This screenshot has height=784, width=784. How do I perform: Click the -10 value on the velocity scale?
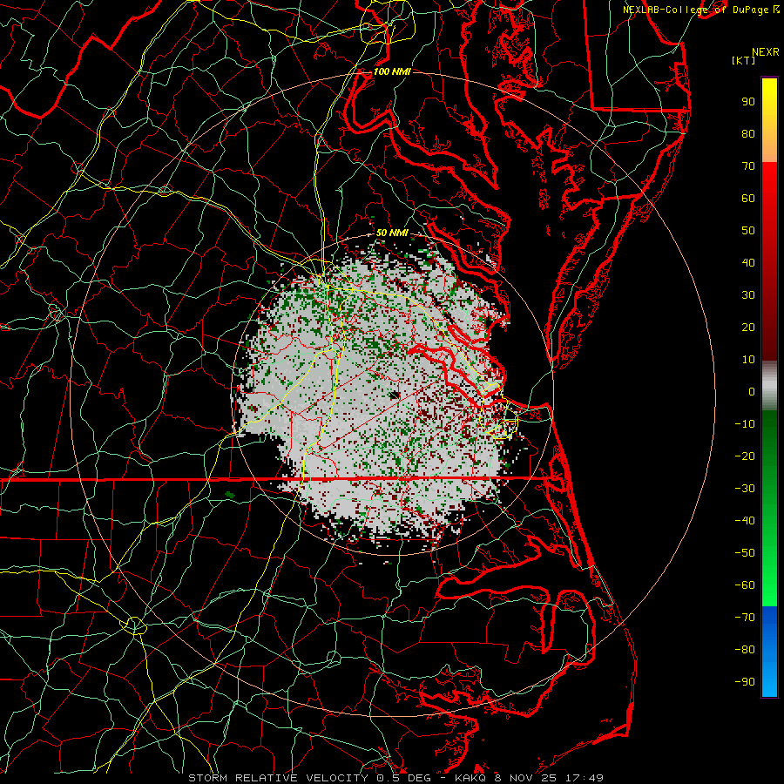click(745, 424)
